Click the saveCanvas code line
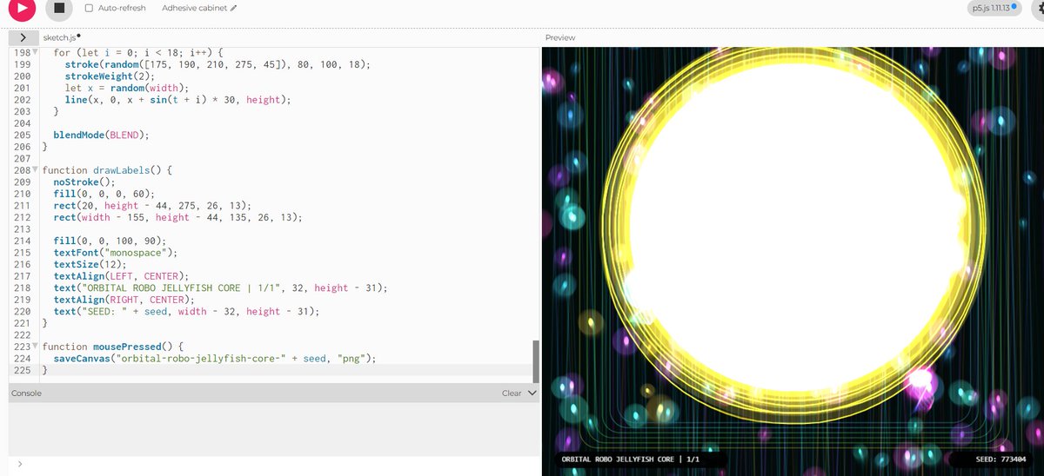The image size is (1044, 476). point(214,358)
